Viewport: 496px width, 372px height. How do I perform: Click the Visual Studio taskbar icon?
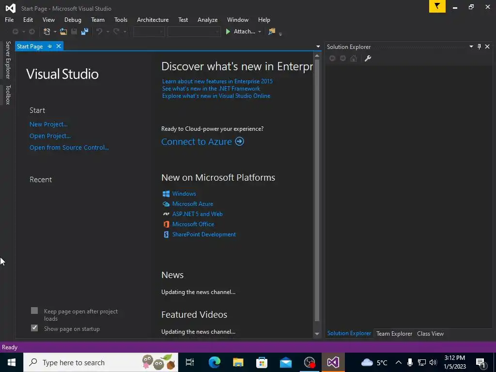pos(333,362)
